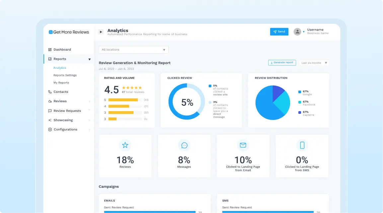Click the Clicked Review donut chart
The width and height of the screenshot is (383, 213).
tap(187, 102)
